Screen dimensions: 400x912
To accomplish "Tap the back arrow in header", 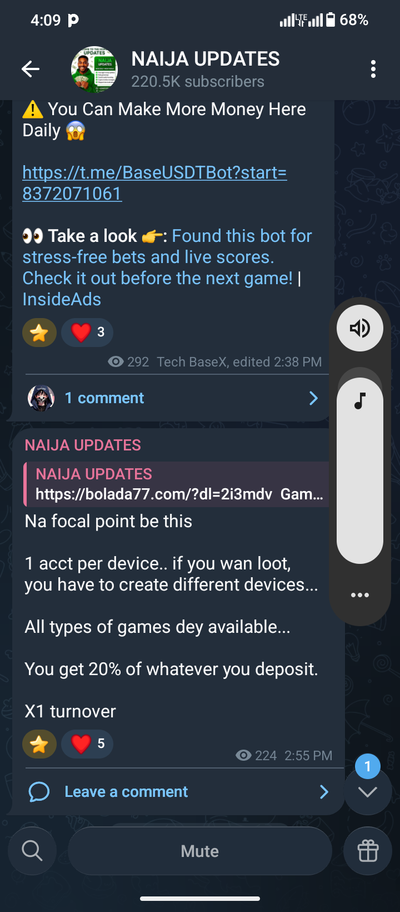I will (x=31, y=69).
